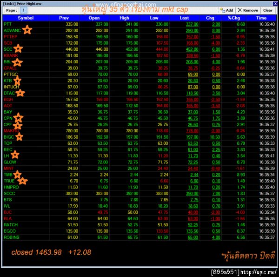Click PTT last price 337.00

click(x=192, y=24)
